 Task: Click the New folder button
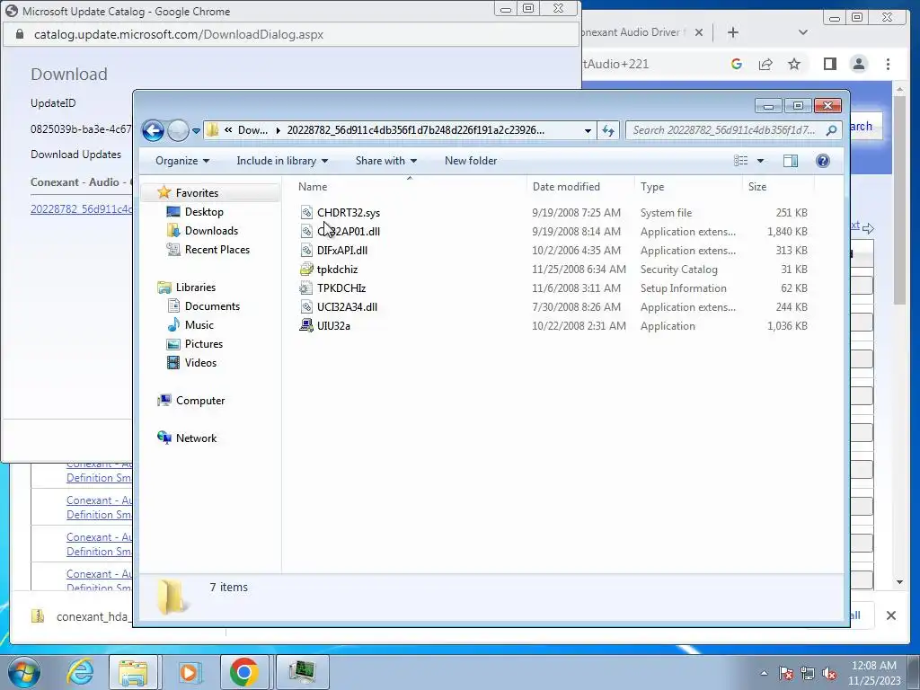coord(471,161)
